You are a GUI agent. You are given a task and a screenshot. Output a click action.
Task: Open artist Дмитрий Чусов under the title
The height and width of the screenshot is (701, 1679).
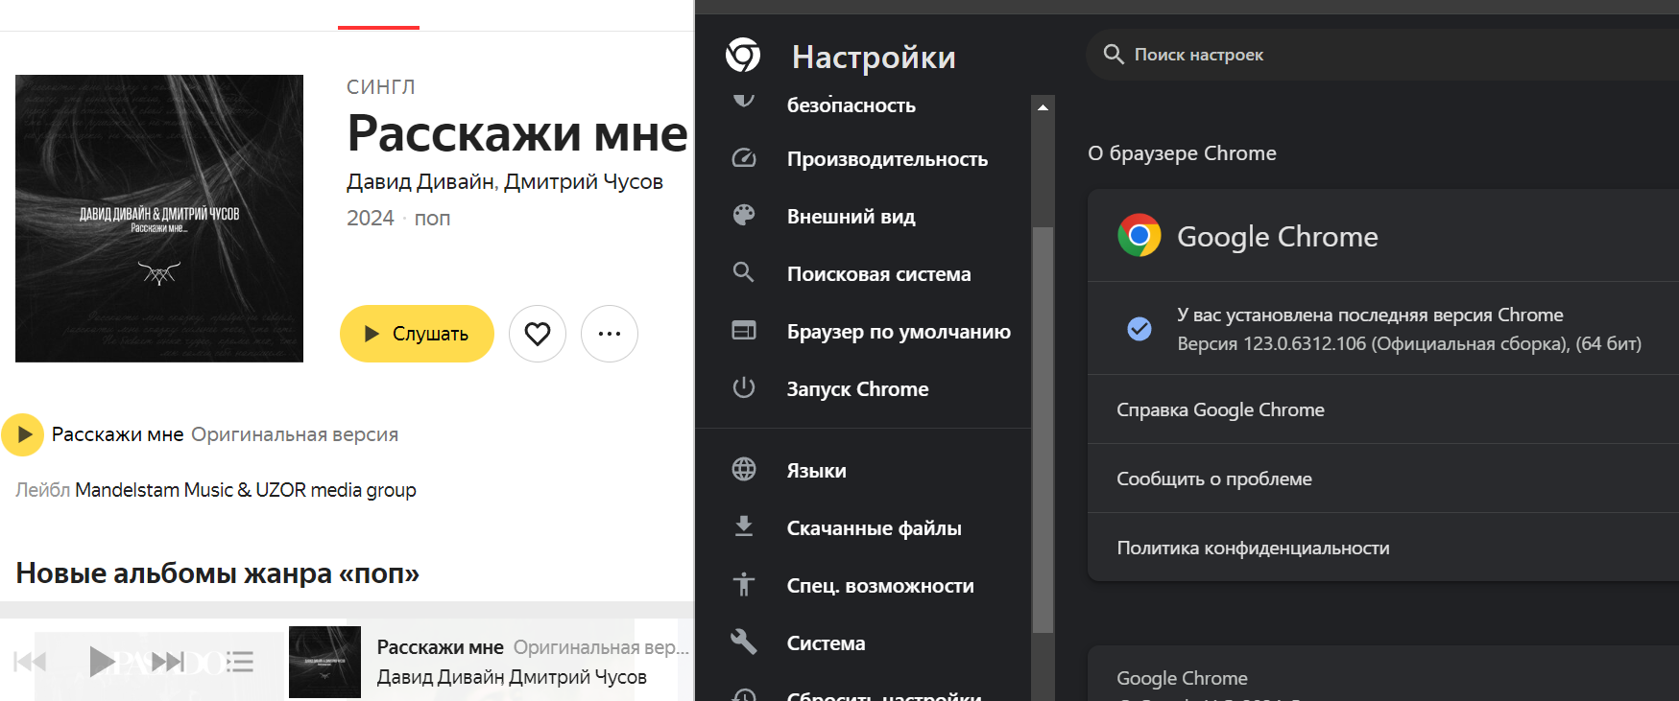pos(584,181)
